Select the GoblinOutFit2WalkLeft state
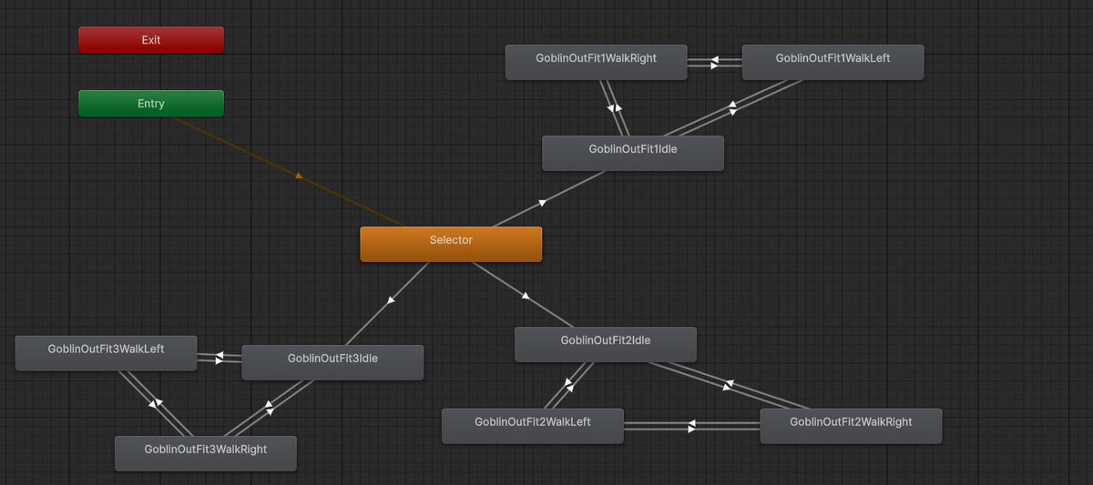 pos(533,426)
